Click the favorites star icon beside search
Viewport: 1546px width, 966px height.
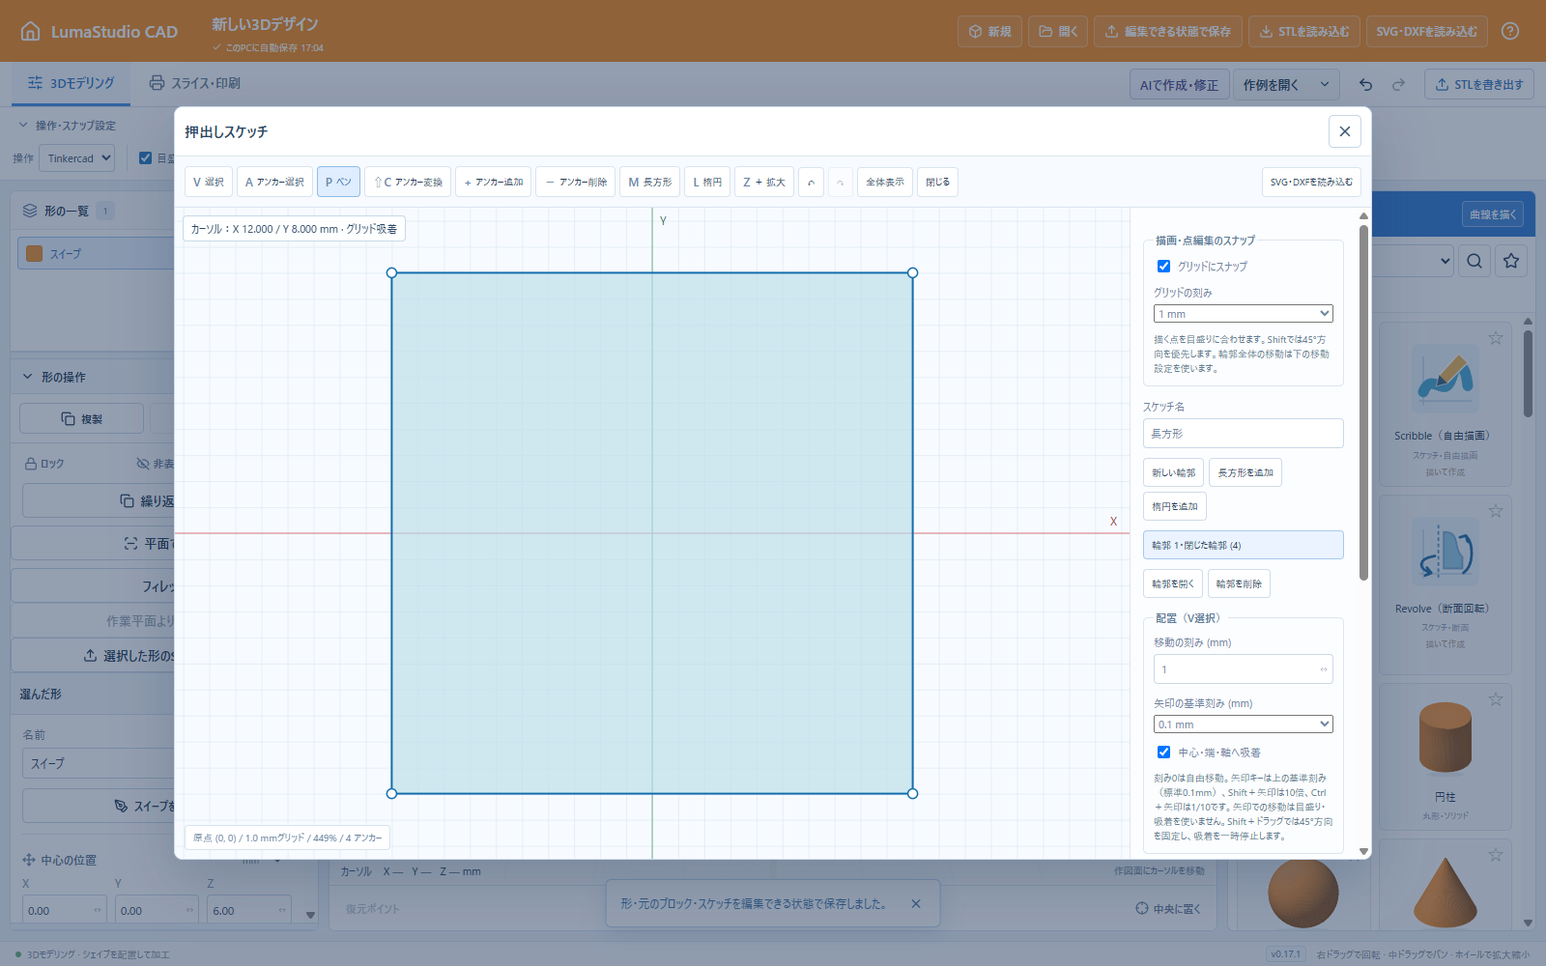click(x=1511, y=261)
